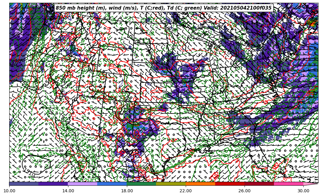This screenshot has width=321, height=196.
Task: Click the 14.00 colorbar tick label
Action: coord(68,191)
